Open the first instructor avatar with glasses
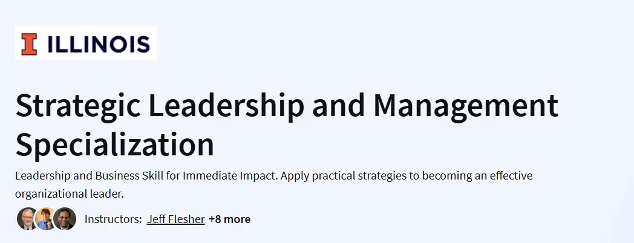 pyautogui.click(x=27, y=219)
